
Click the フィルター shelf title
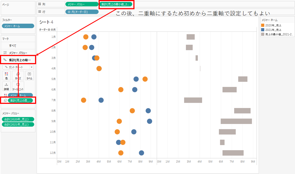7,20
